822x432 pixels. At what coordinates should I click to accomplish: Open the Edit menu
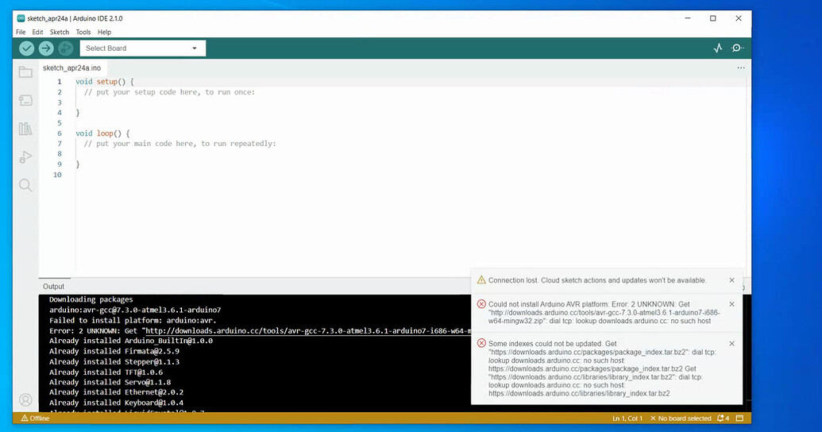pos(38,32)
